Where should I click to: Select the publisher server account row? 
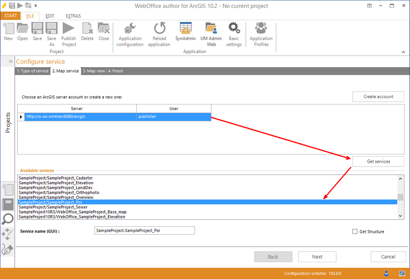(174, 116)
